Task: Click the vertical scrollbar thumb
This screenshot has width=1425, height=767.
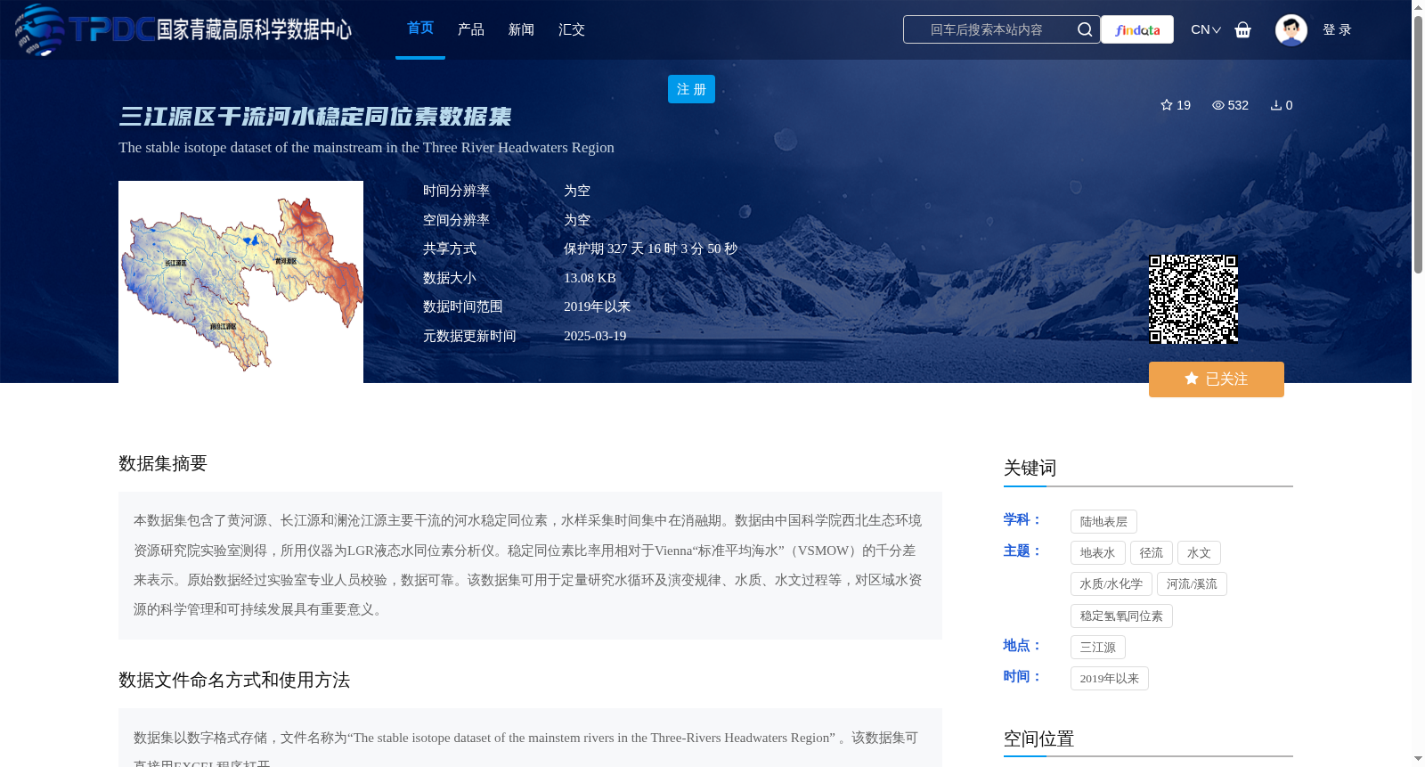Action: [x=1418, y=143]
